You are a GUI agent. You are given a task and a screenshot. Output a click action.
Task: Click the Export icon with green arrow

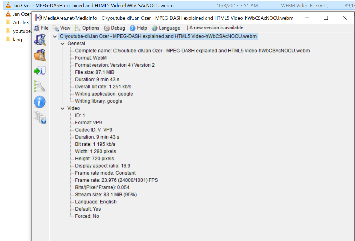coord(40,71)
